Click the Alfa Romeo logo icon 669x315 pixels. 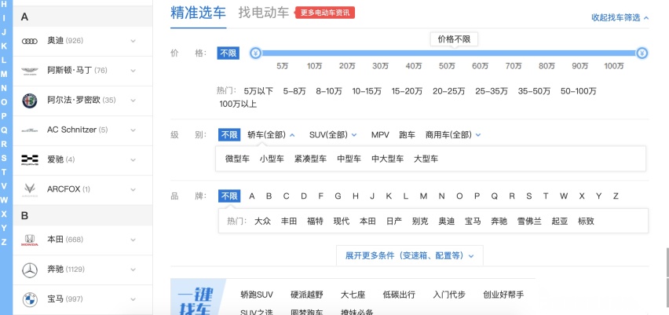30,101
